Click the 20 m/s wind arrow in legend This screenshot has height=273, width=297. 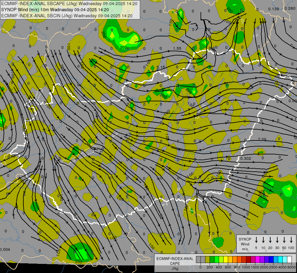tap(270, 240)
